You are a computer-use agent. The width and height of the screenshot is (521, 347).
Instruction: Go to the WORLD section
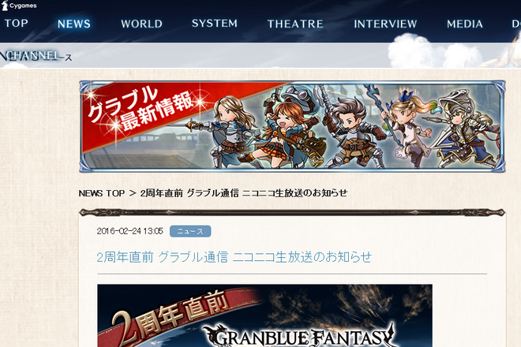(x=141, y=24)
